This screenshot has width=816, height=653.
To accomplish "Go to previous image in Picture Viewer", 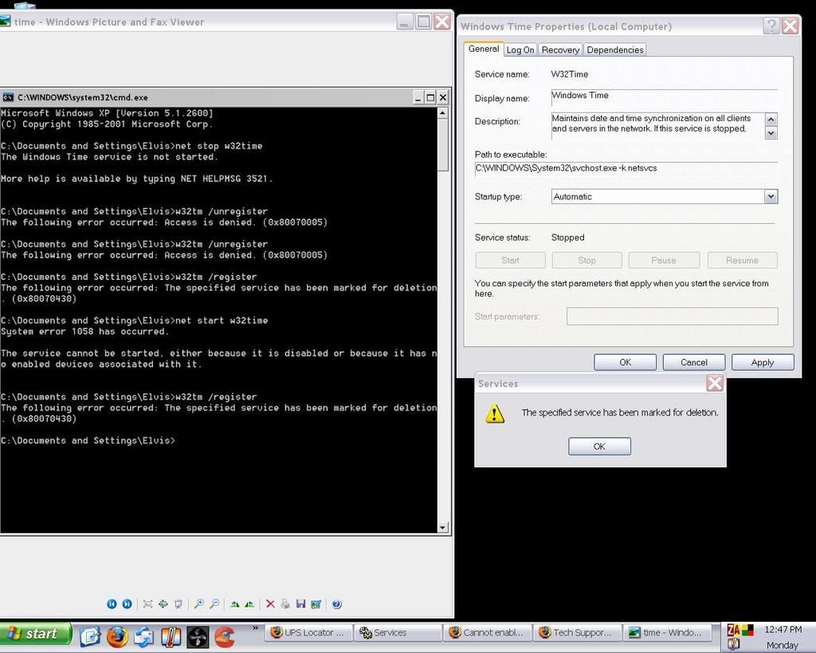I will click(112, 604).
